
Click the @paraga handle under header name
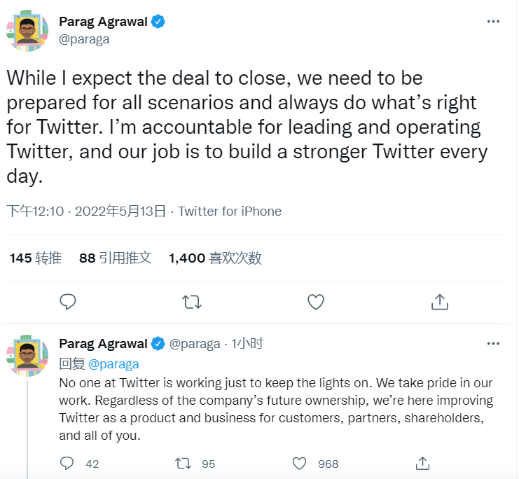[84, 39]
